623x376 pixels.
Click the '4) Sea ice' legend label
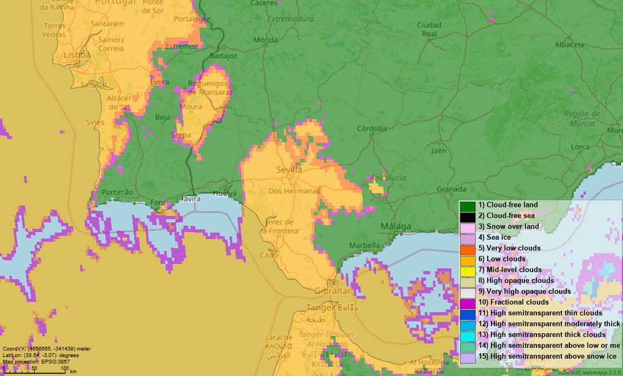pos(494,237)
